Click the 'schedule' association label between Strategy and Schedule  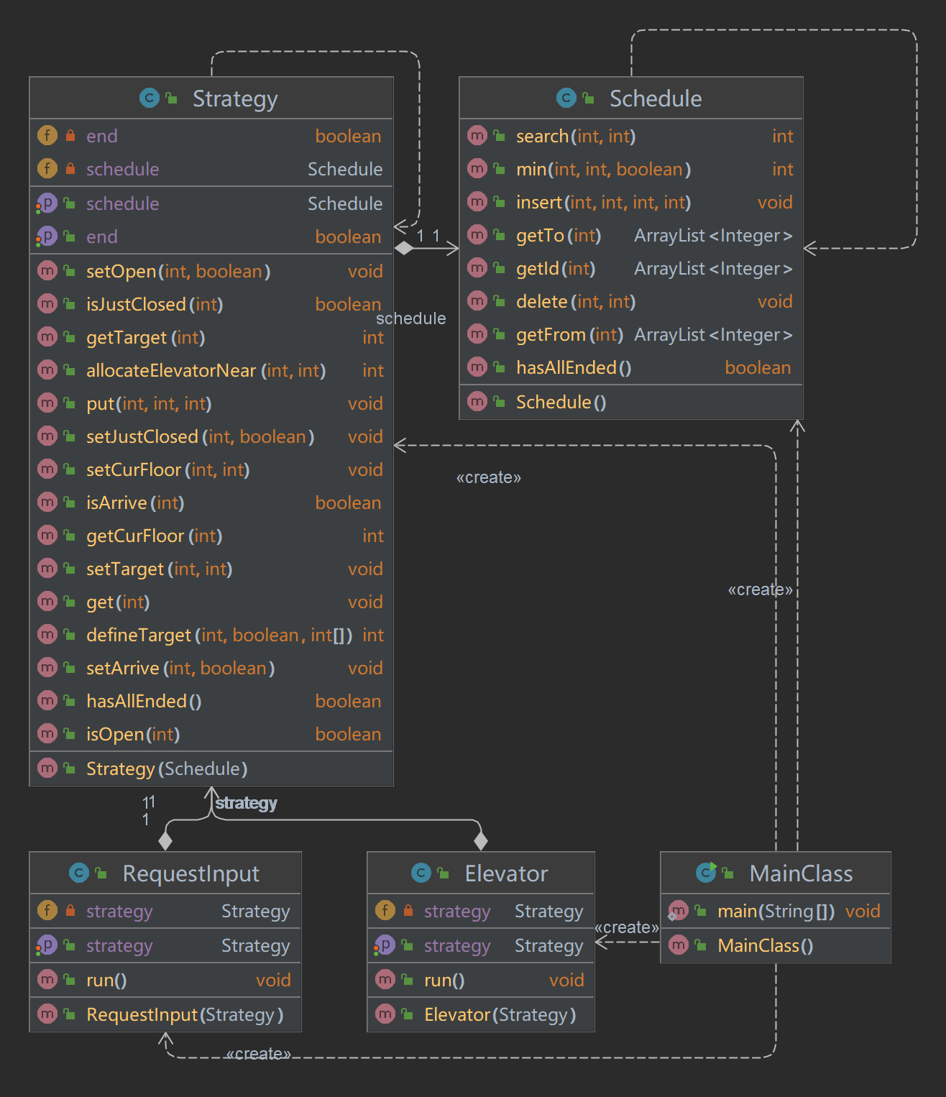coord(411,318)
